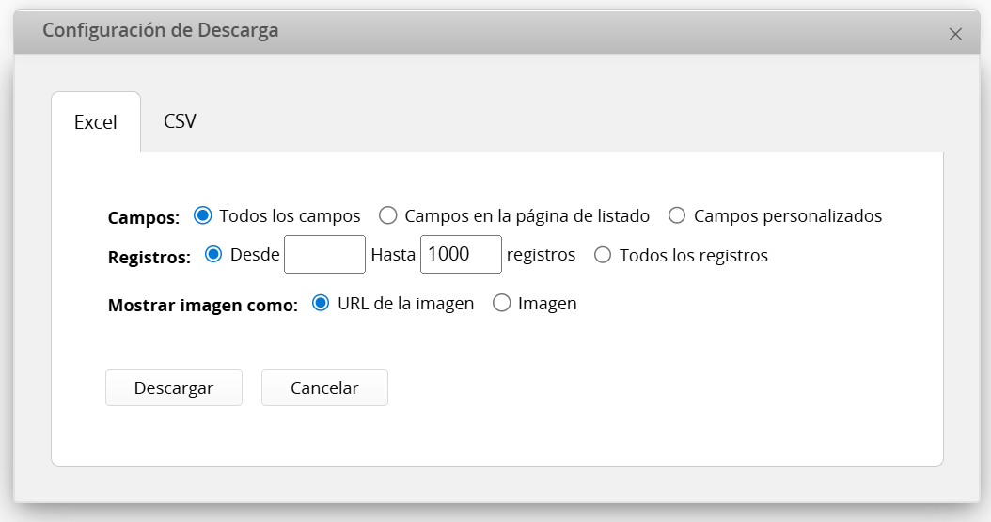991x522 pixels.
Task: Click the lowercase registros text after the field
Action: coord(541,255)
